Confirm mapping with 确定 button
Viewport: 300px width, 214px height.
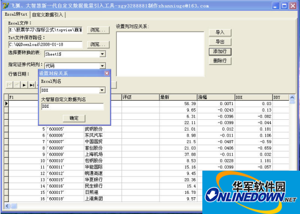(x=74, y=118)
